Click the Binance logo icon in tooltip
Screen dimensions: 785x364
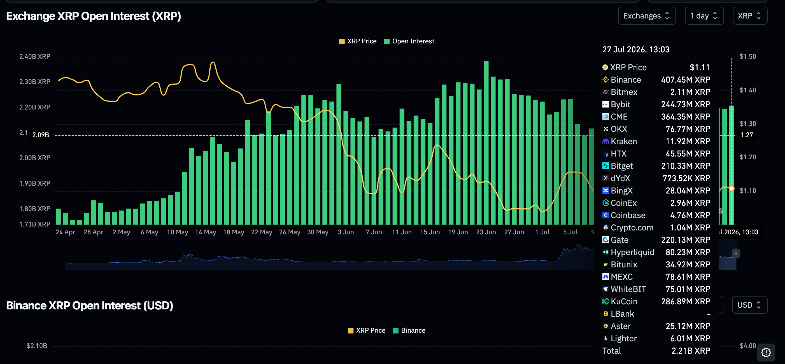click(x=605, y=80)
